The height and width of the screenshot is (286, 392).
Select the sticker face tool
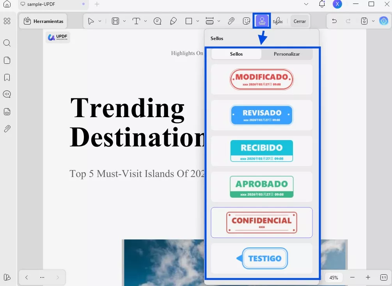tap(247, 21)
